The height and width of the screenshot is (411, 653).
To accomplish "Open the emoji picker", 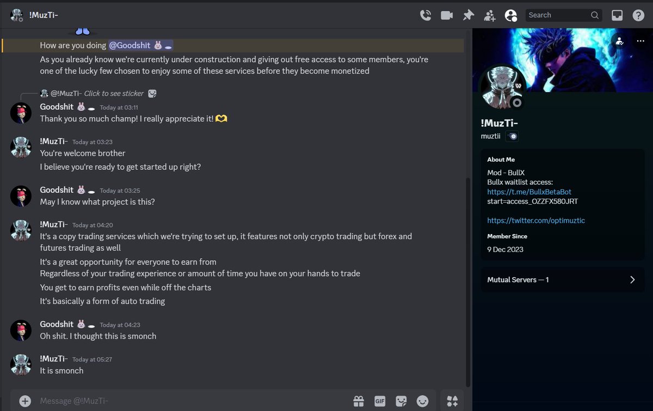I will tap(422, 401).
